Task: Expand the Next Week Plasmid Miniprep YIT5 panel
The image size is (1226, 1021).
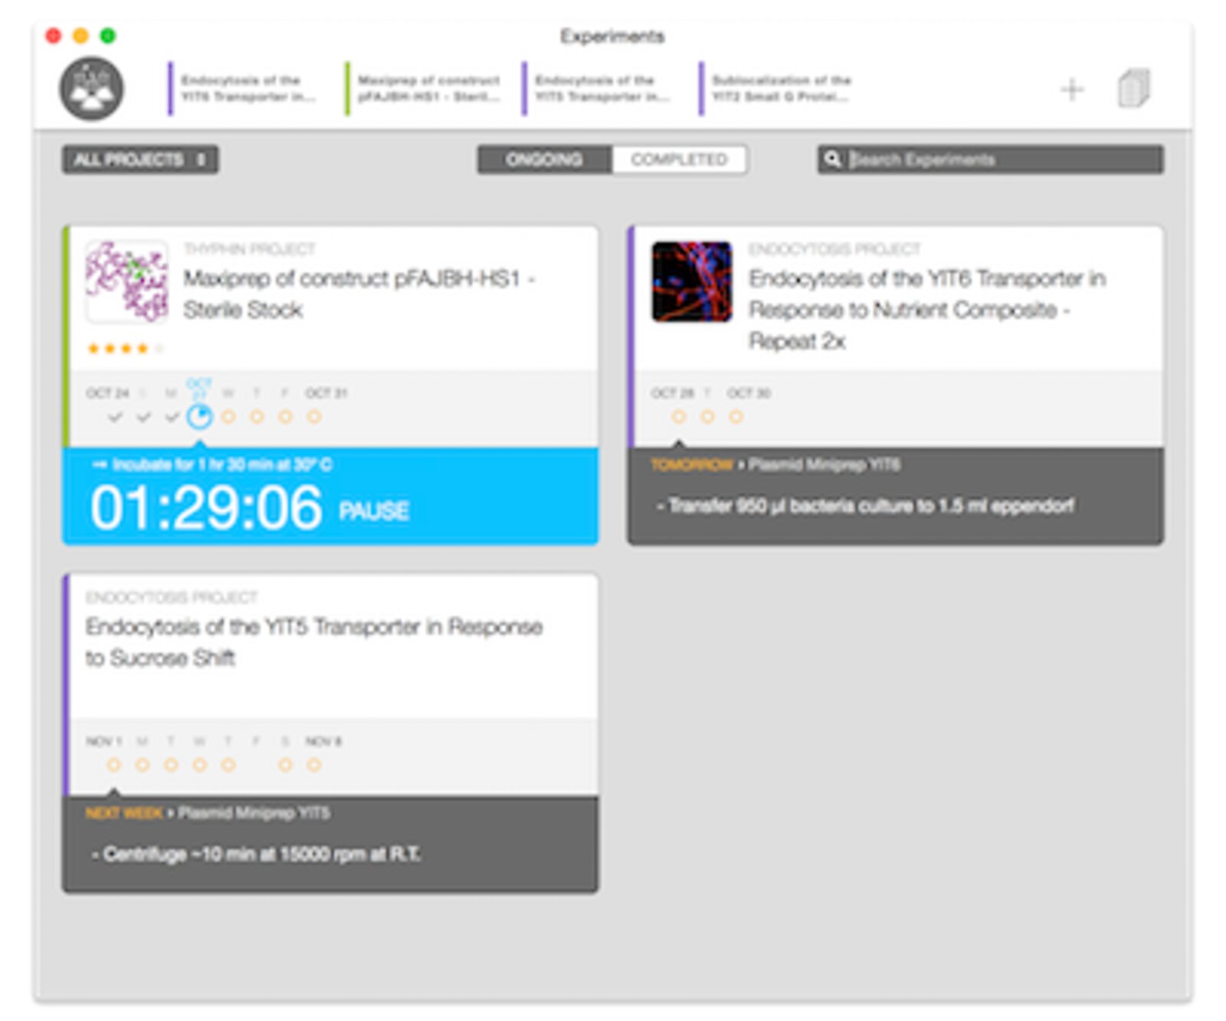Action: point(329,843)
